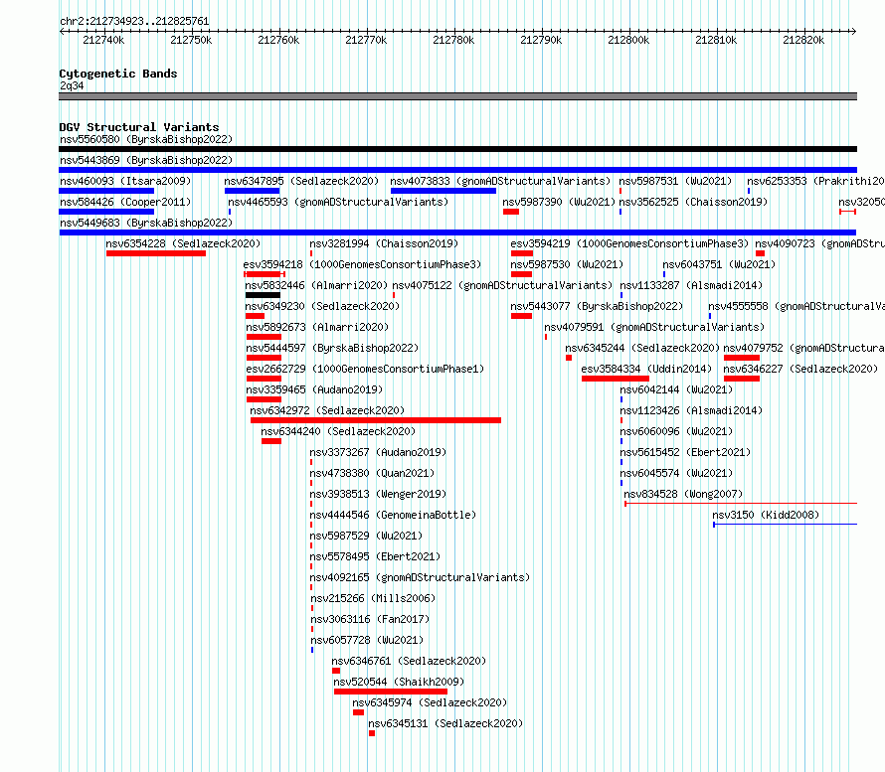Open nsv520544 (Shaikh2009) label
This screenshot has width=885, height=772.
pos(399,682)
